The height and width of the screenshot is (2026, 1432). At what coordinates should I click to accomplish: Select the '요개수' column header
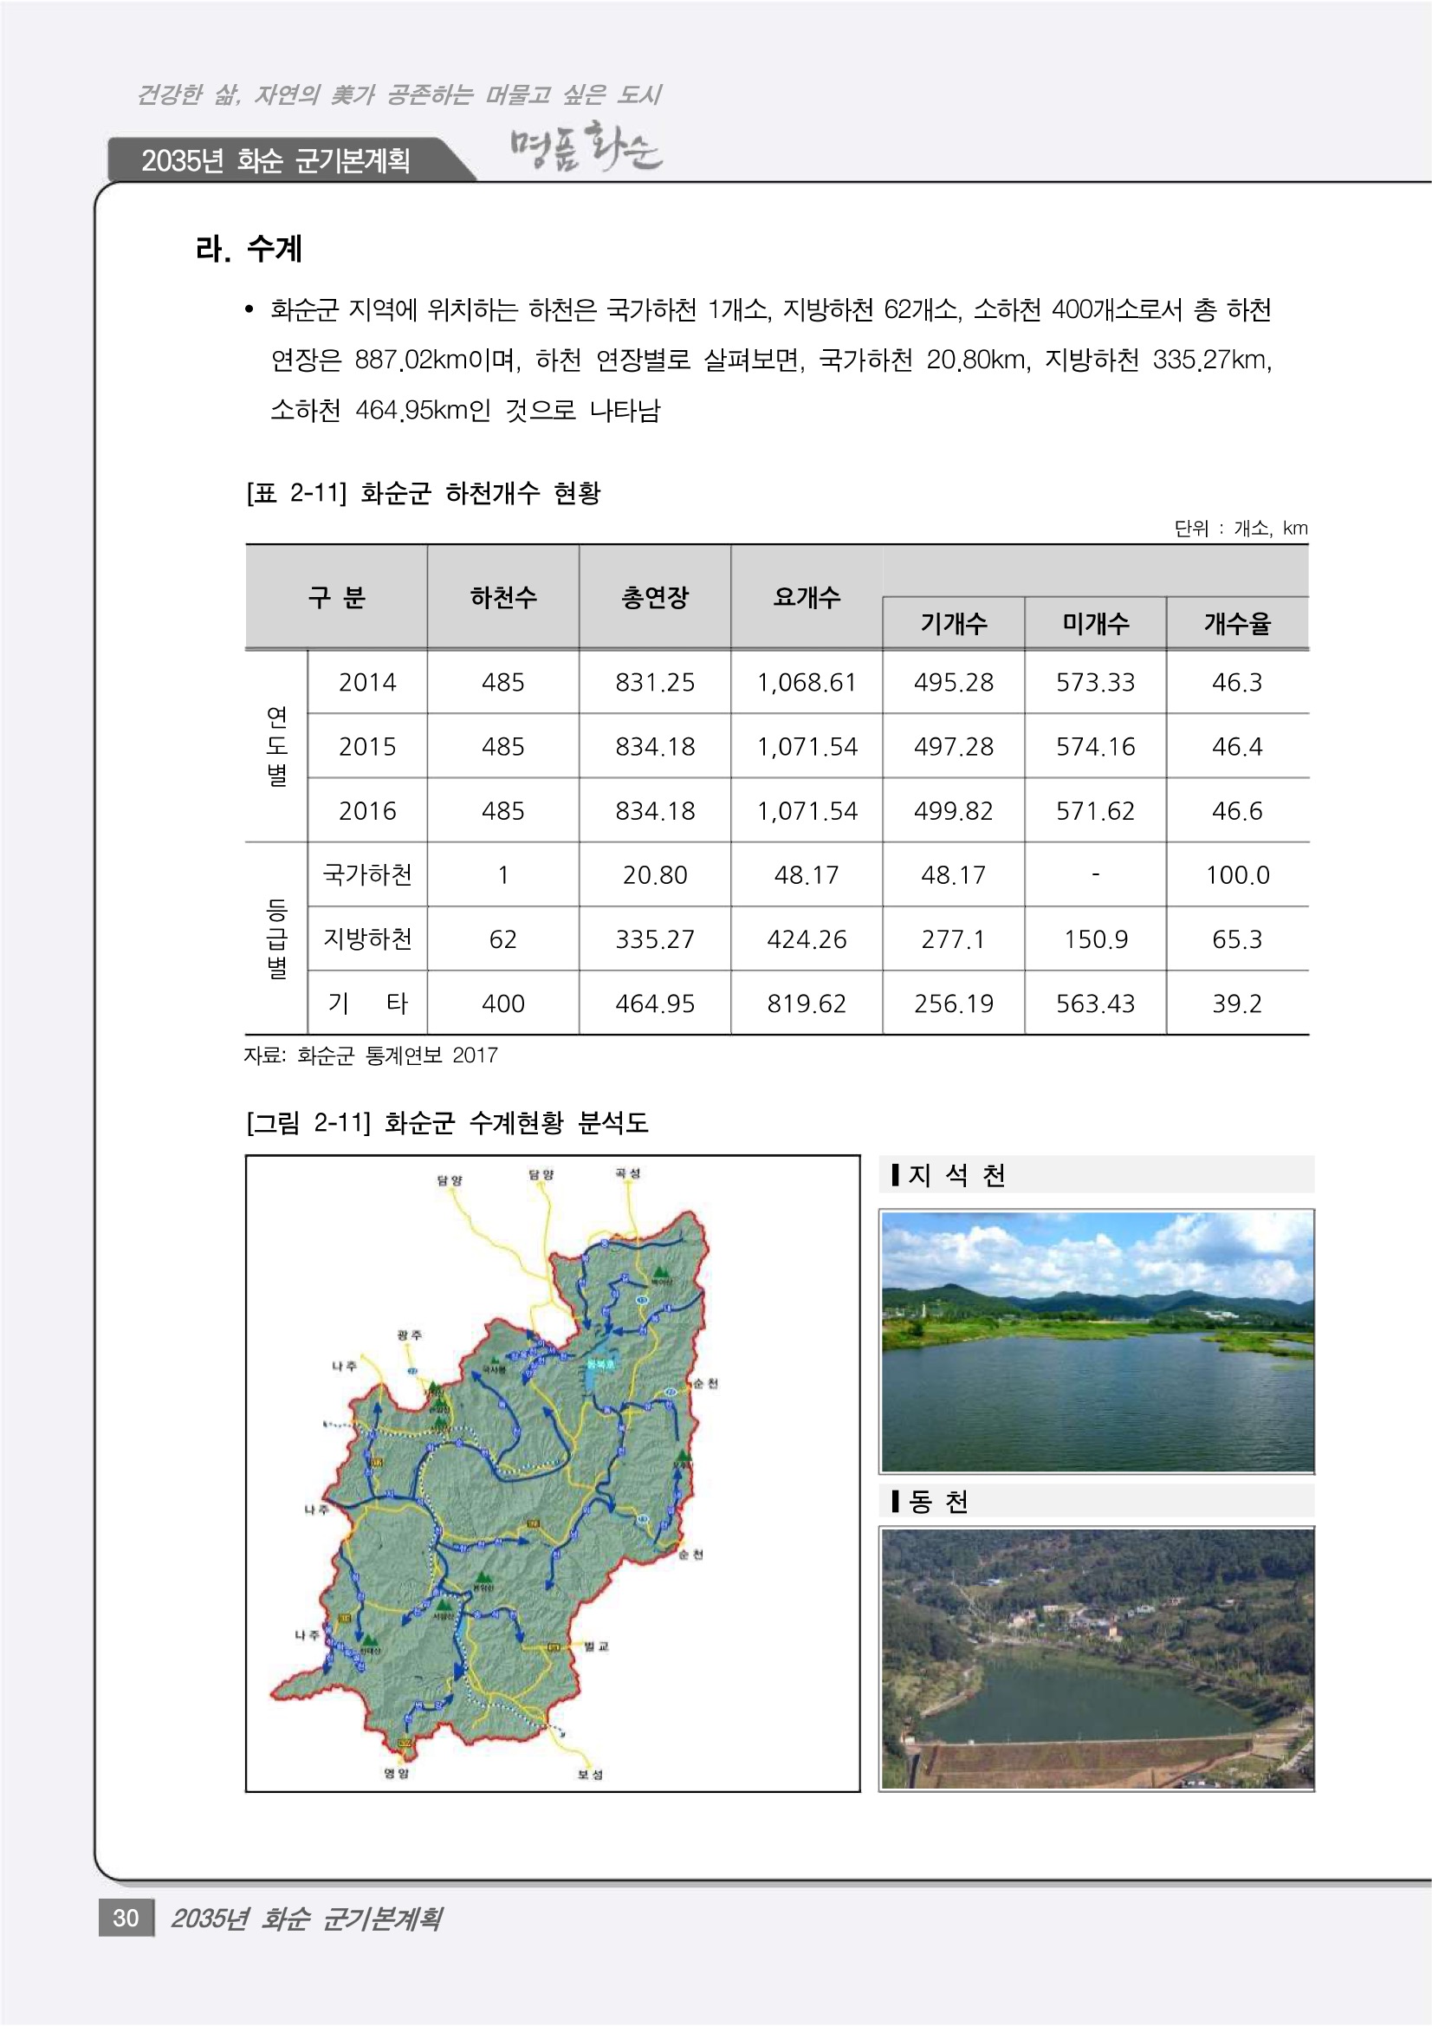(807, 597)
